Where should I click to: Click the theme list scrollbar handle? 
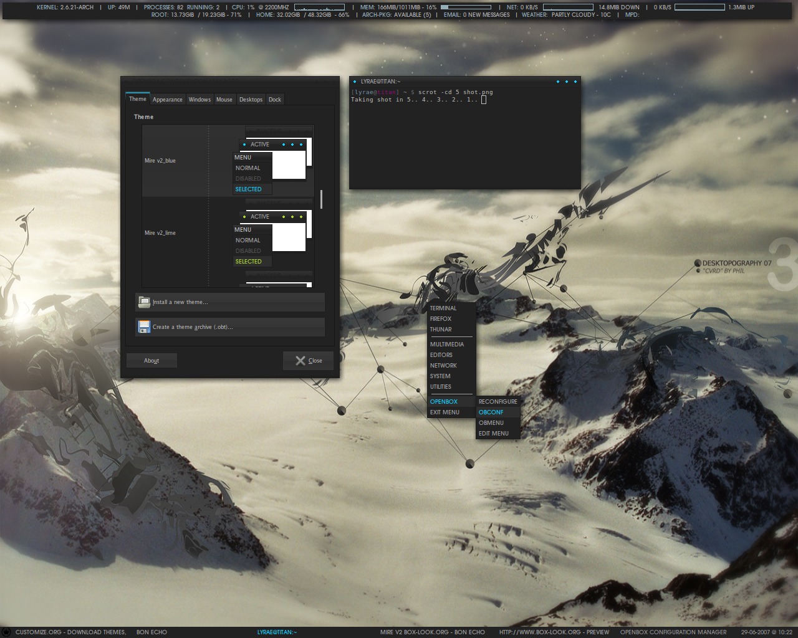click(x=321, y=199)
